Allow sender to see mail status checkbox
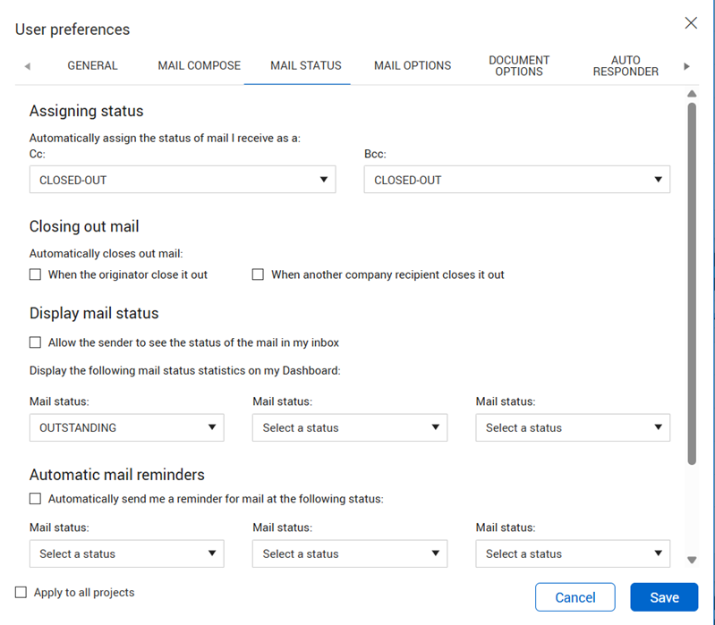Viewport: 715px width, 625px height. tap(36, 342)
